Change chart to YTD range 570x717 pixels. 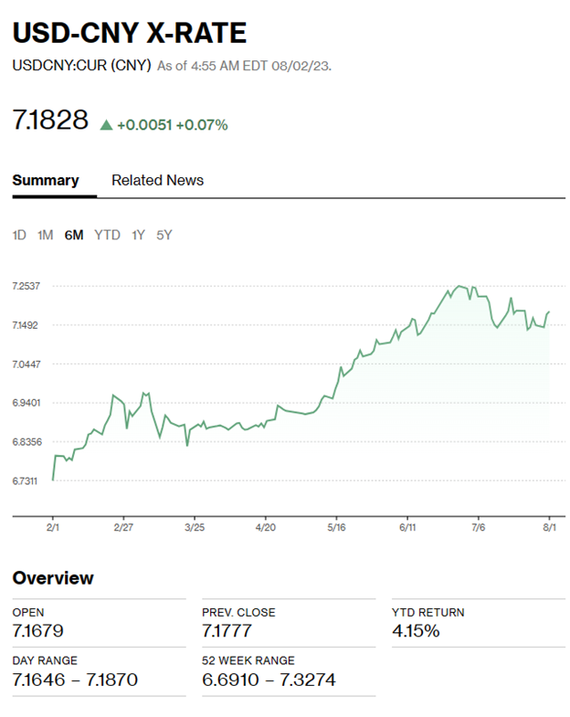pyautogui.click(x=107, y=235)
